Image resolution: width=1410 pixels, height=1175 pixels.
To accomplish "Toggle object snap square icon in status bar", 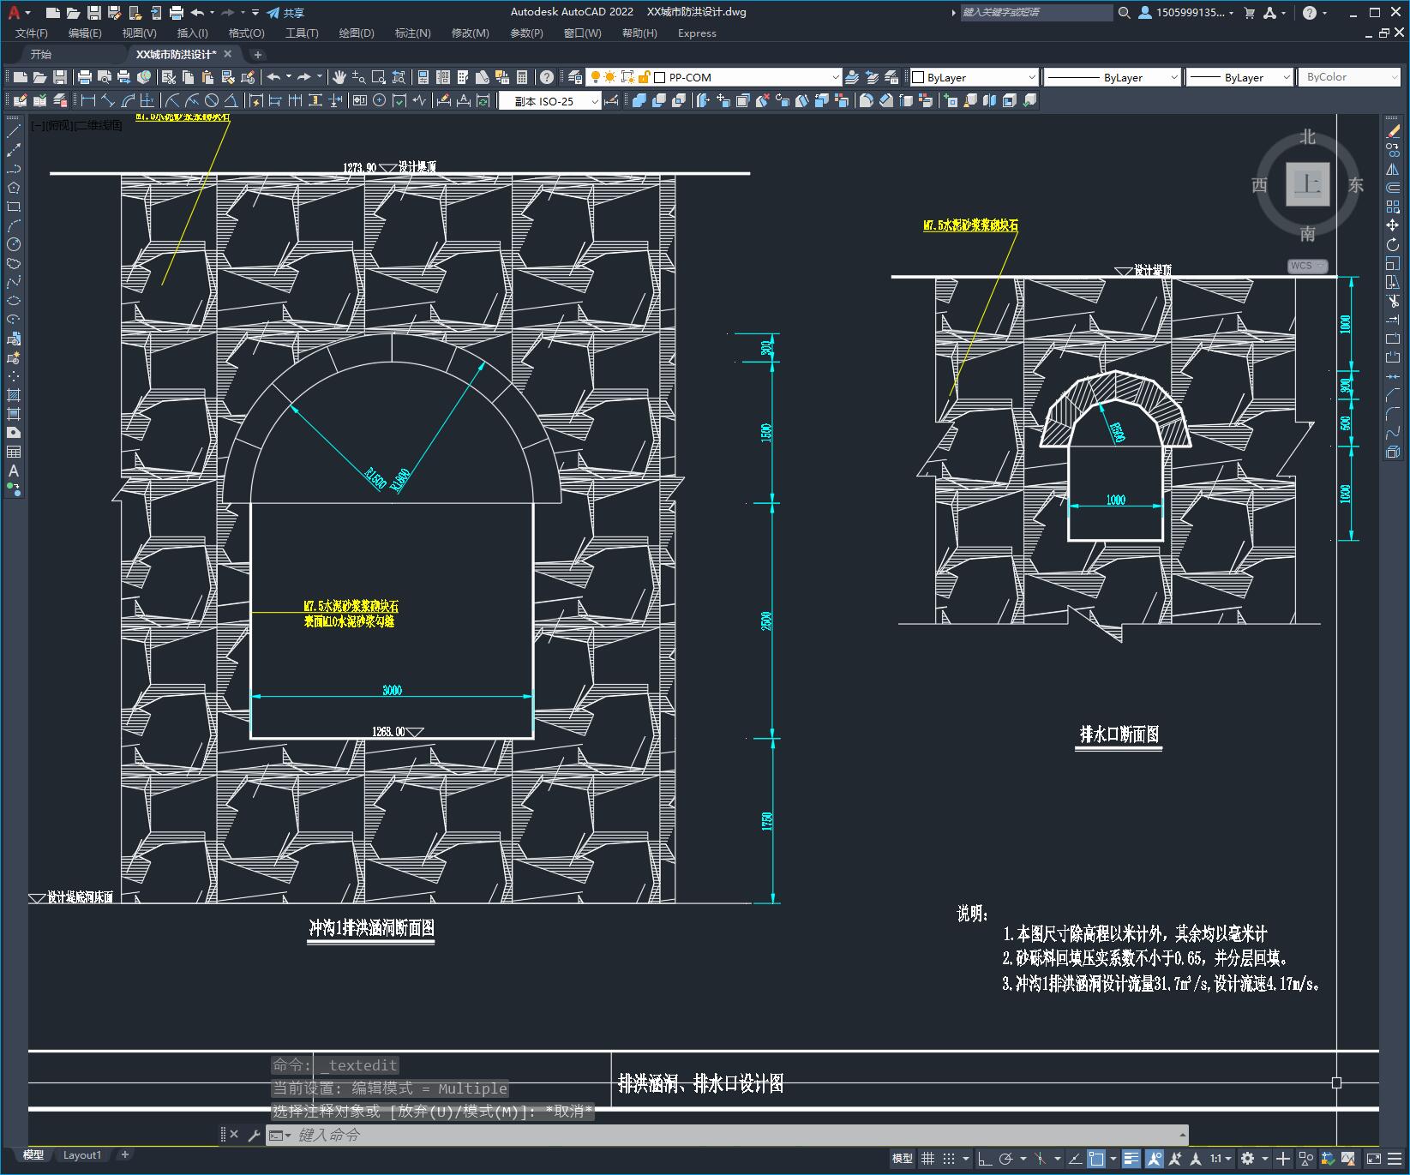I will click(1096, 1159).
